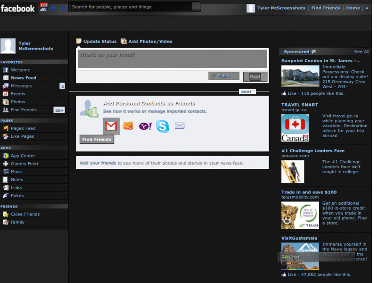Viewport: 377px width, 283px height.
Task: Click the Pages Feed flag icon
Action: point(6,128)
